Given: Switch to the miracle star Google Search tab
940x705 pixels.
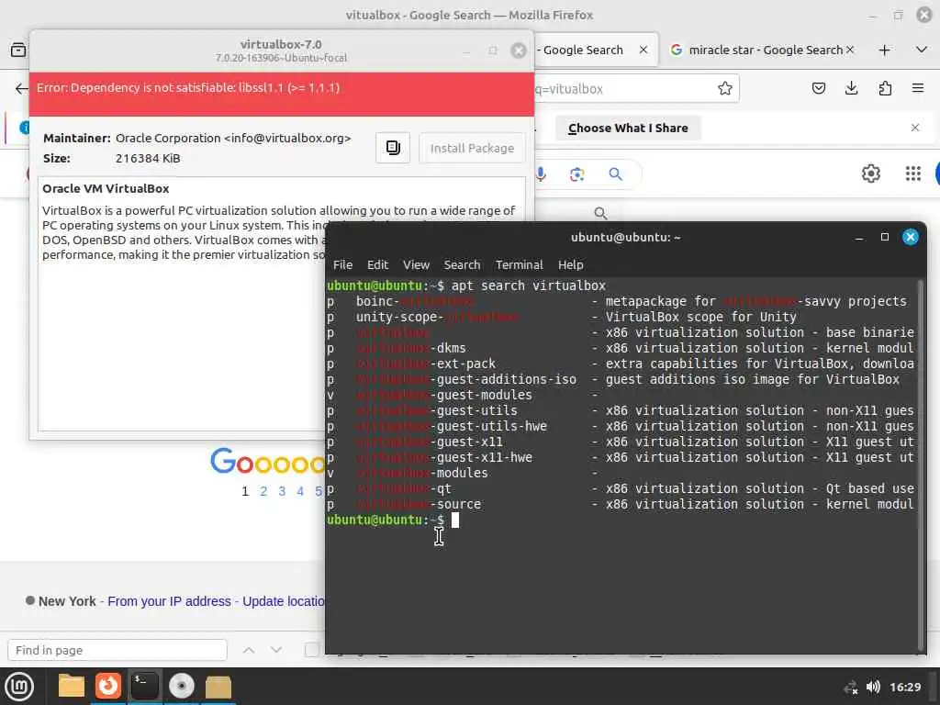Looking at the screenshot, I should (x=763, y=50).
